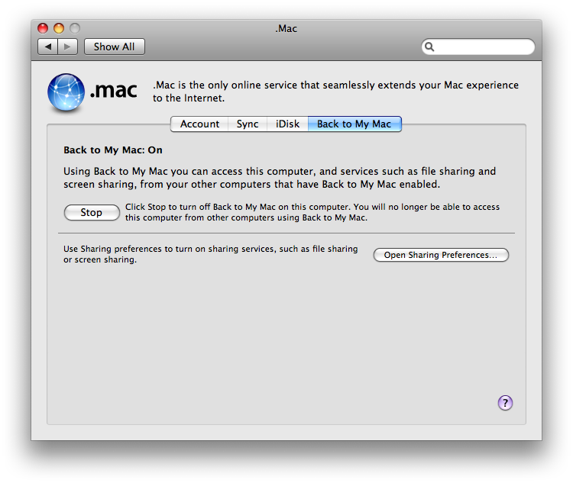
Task: Close the .Mac preferences window
Action: click(x=43, y=28)
